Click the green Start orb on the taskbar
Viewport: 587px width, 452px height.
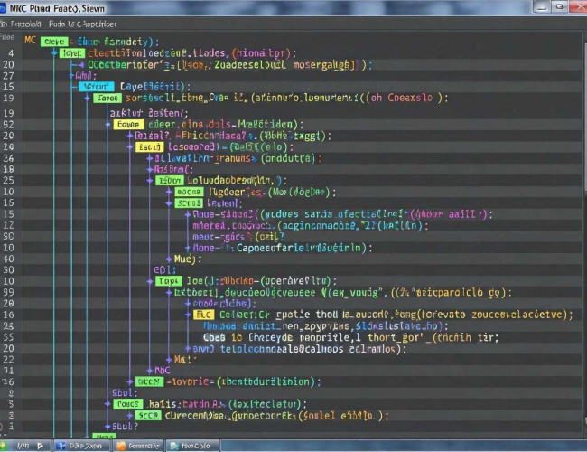tap(3, 446)
